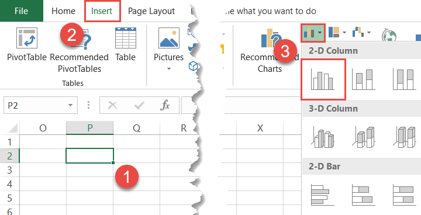421x215 pixels.
Task: Open Recommended Charts
Action: tap(270, 51)
